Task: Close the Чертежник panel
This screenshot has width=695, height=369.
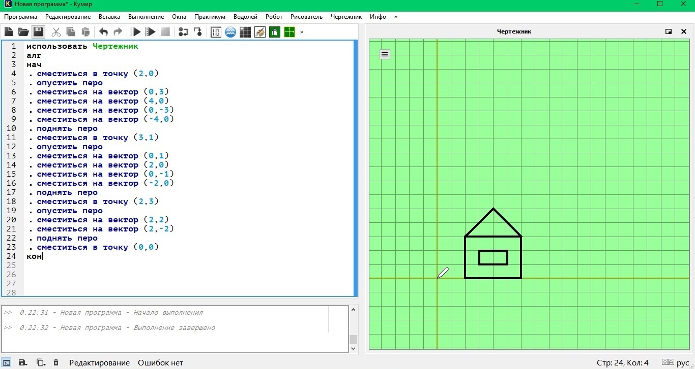Action: coord(683,31)
